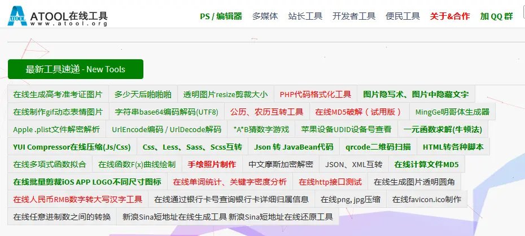Open the 站长工具 menu
The height and width of the screenshot is (236, 525).
(x=305, y=16)
